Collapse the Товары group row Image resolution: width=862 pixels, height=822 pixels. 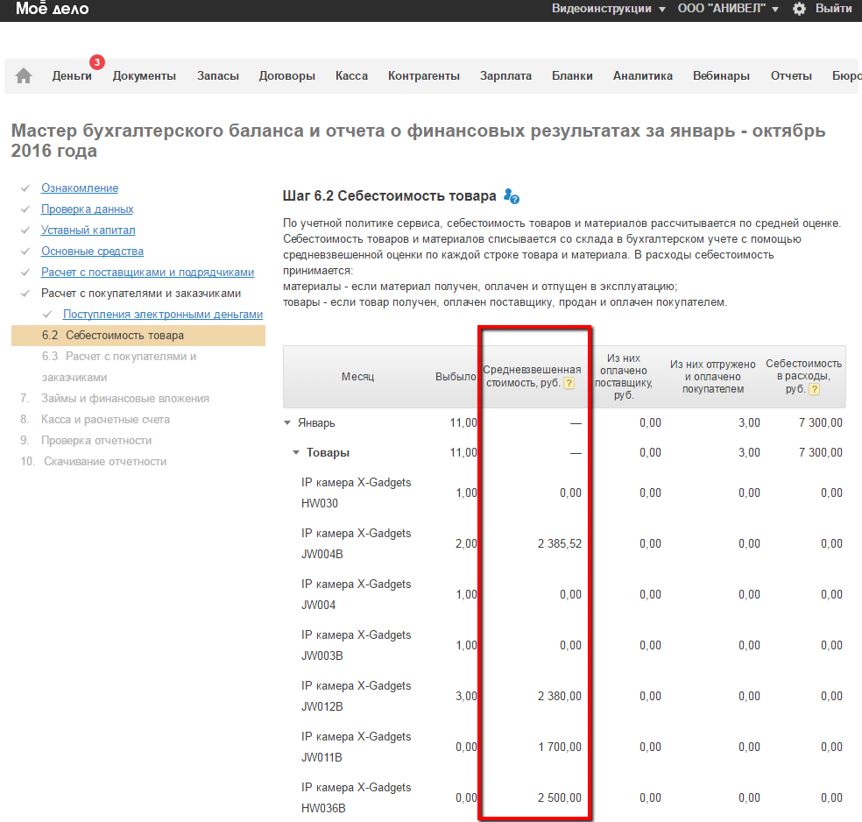point(296,453)
